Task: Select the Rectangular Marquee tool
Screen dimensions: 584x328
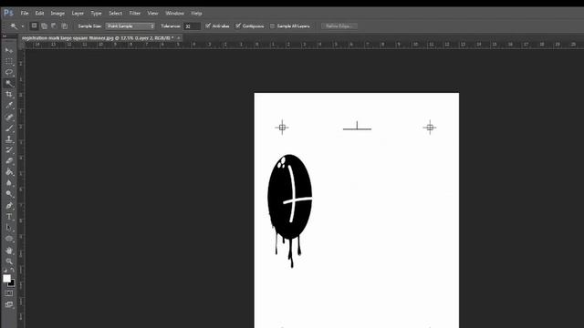Action: (9, 61)
